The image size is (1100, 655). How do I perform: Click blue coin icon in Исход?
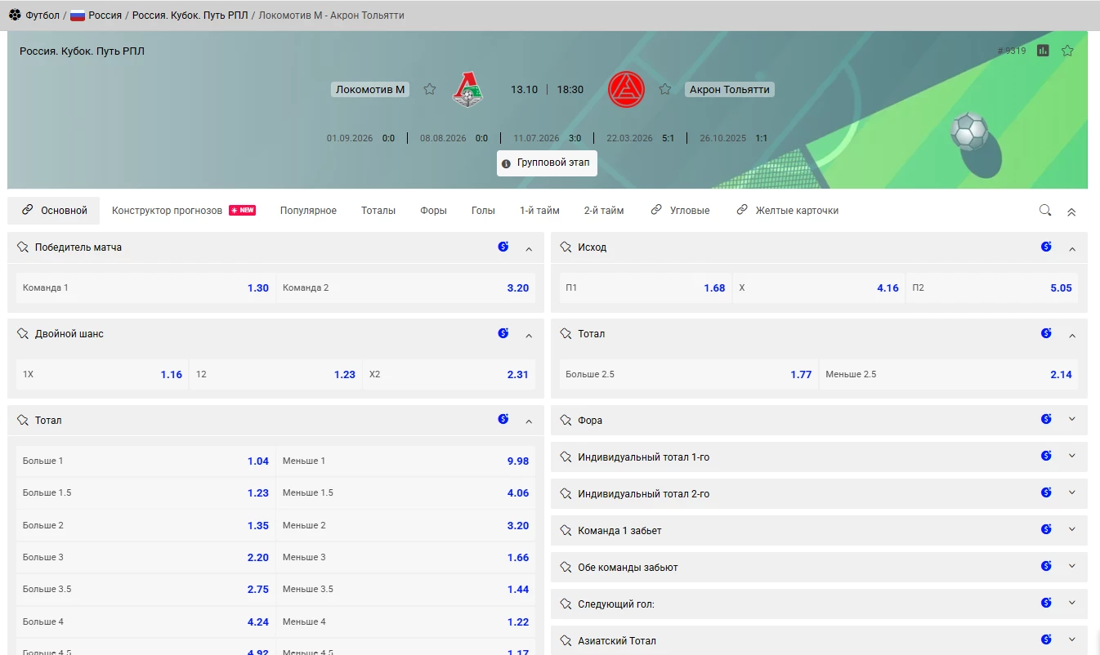tap(1046, 247)
